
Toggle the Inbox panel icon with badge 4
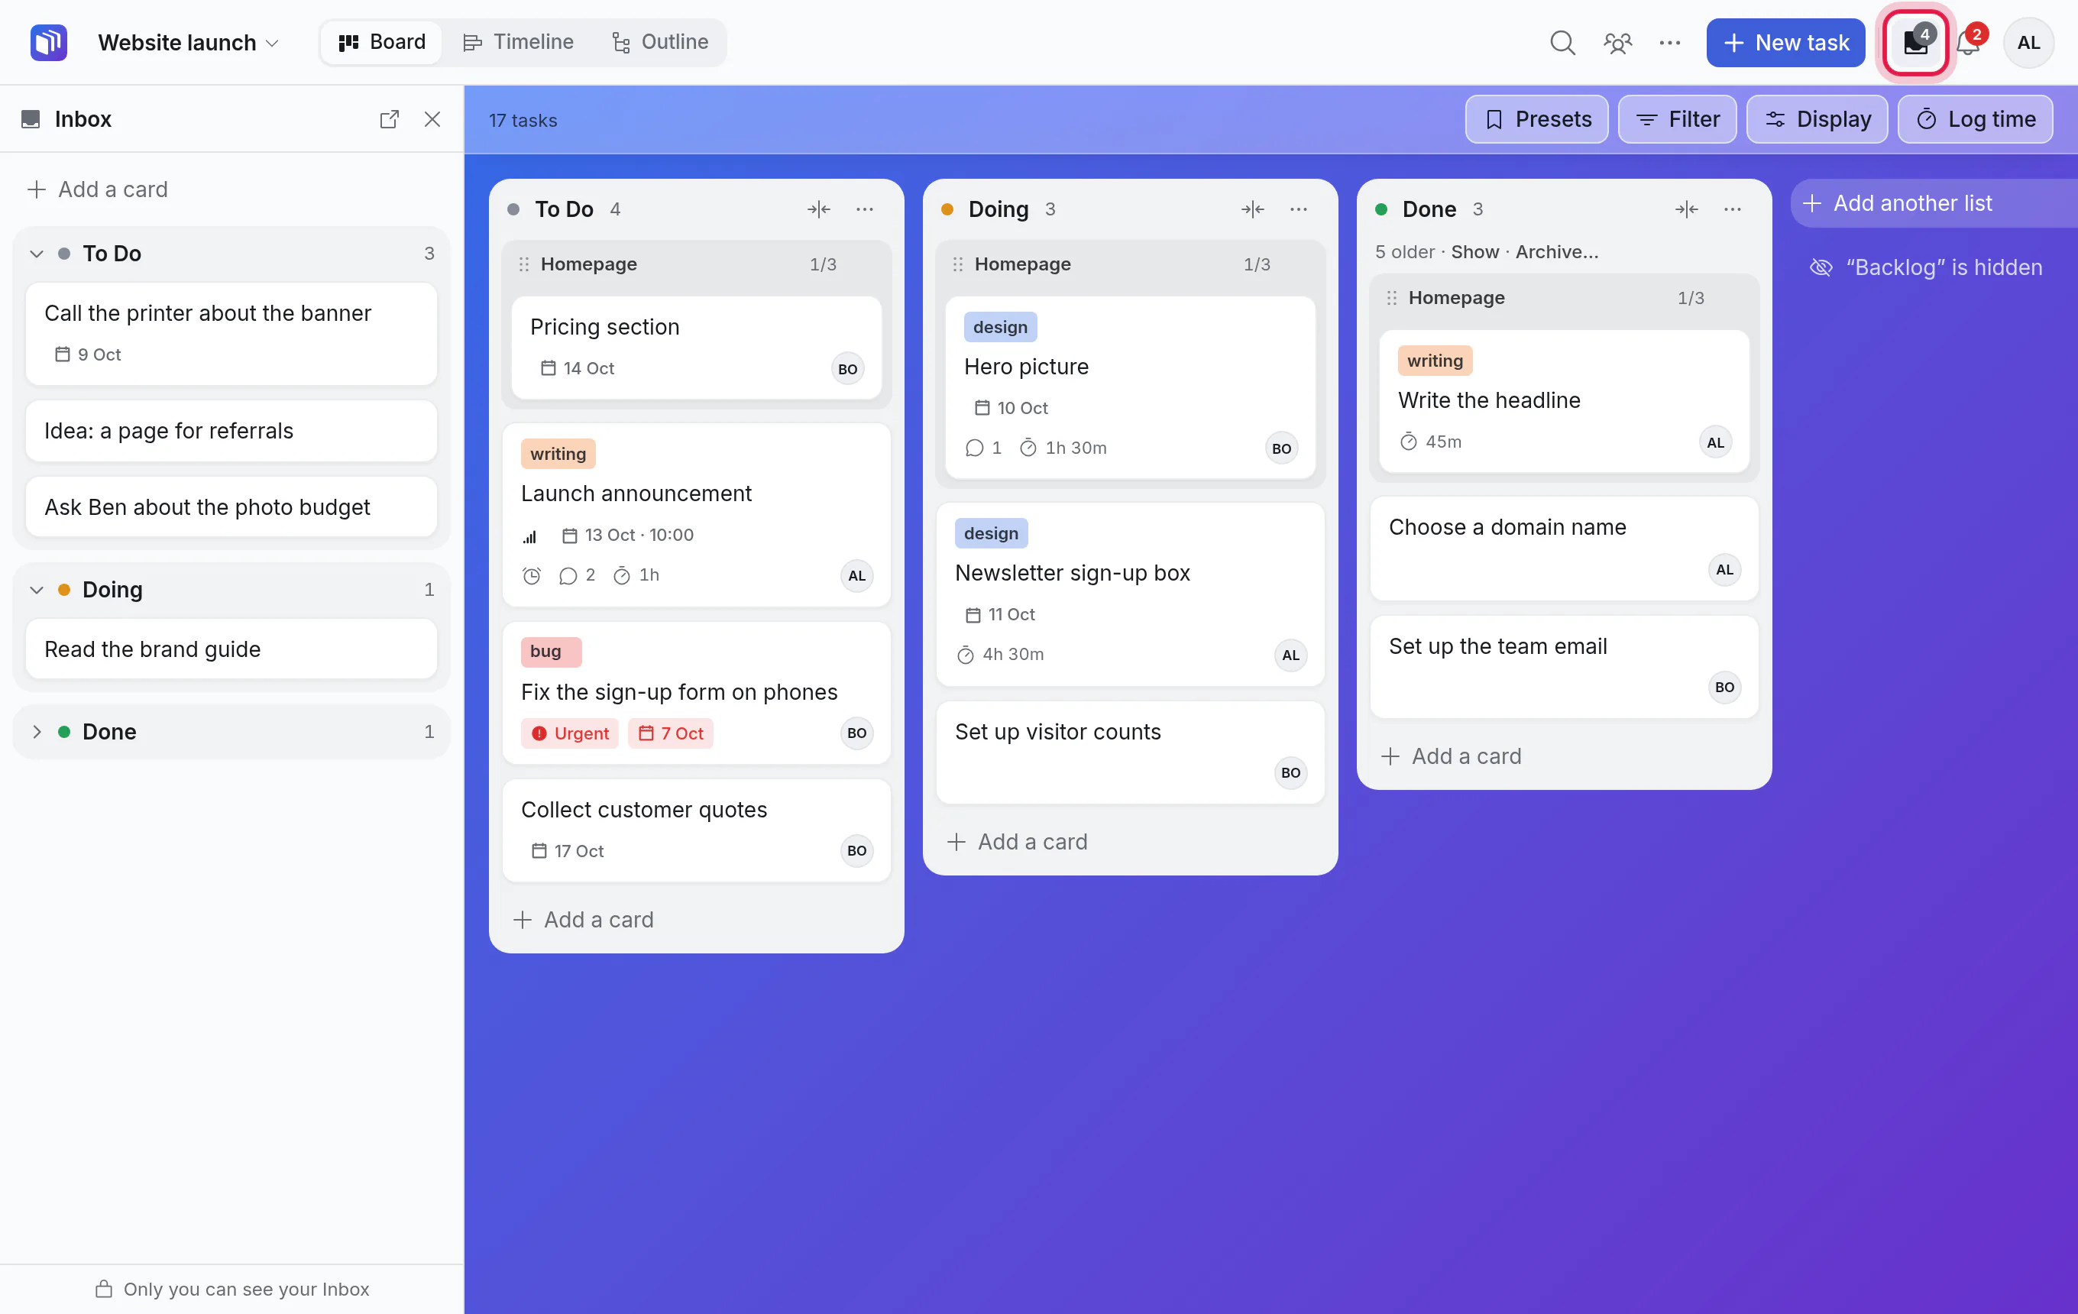[x=1916, y=42]
